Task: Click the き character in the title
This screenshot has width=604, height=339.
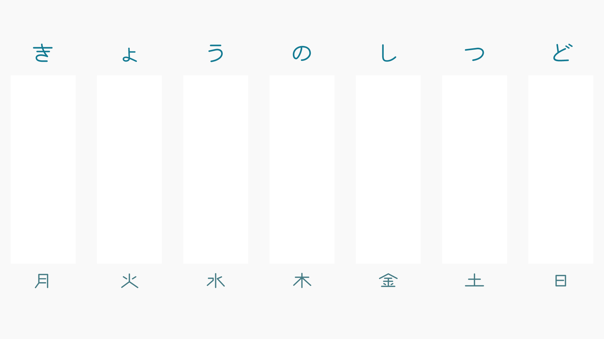Action: coord(43,53)
